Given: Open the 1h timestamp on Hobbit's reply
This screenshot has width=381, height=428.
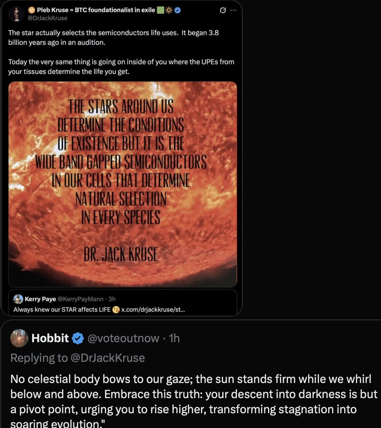Looking at the screenshot, I should click(x=175, y=338).
